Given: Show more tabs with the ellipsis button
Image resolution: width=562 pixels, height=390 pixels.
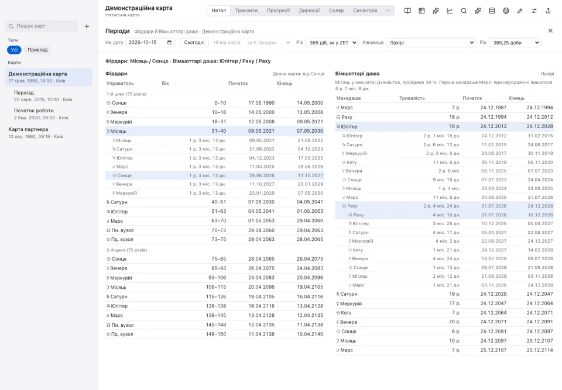Looking at the screenshot, I should click(388, 11).
